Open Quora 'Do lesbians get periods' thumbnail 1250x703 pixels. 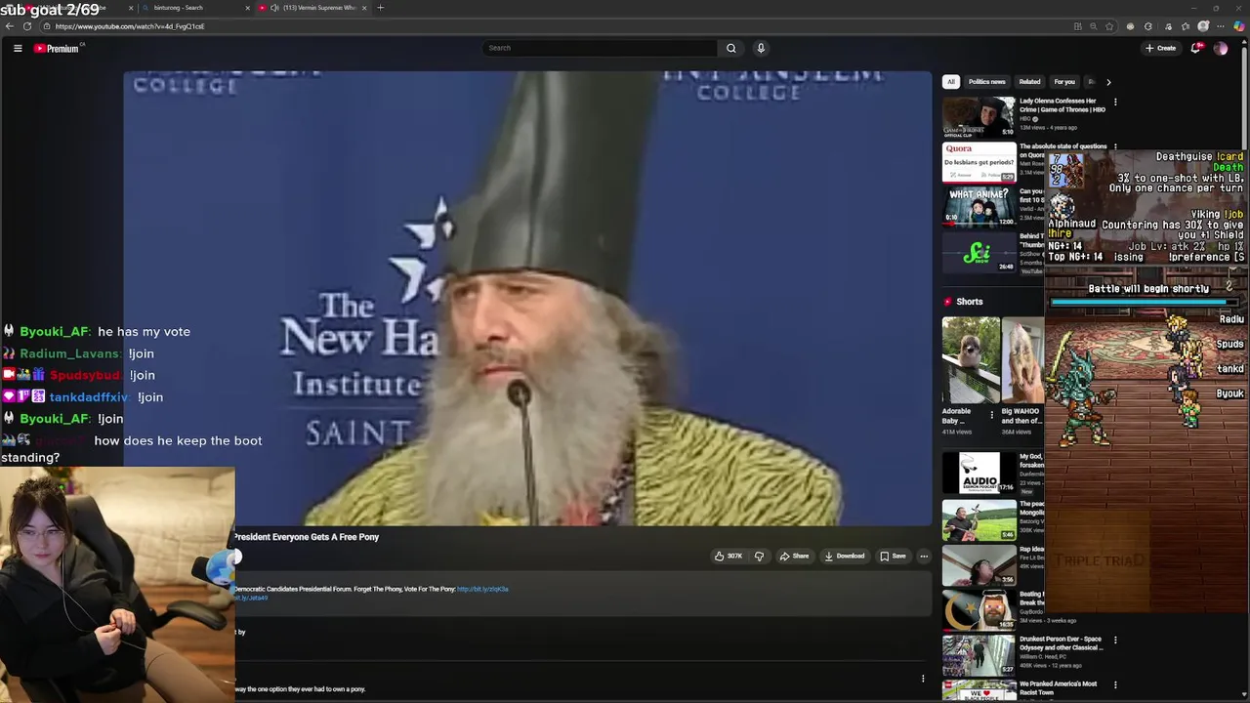click(979, 163)
